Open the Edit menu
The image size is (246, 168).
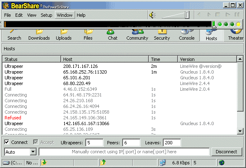pos(19,15)
